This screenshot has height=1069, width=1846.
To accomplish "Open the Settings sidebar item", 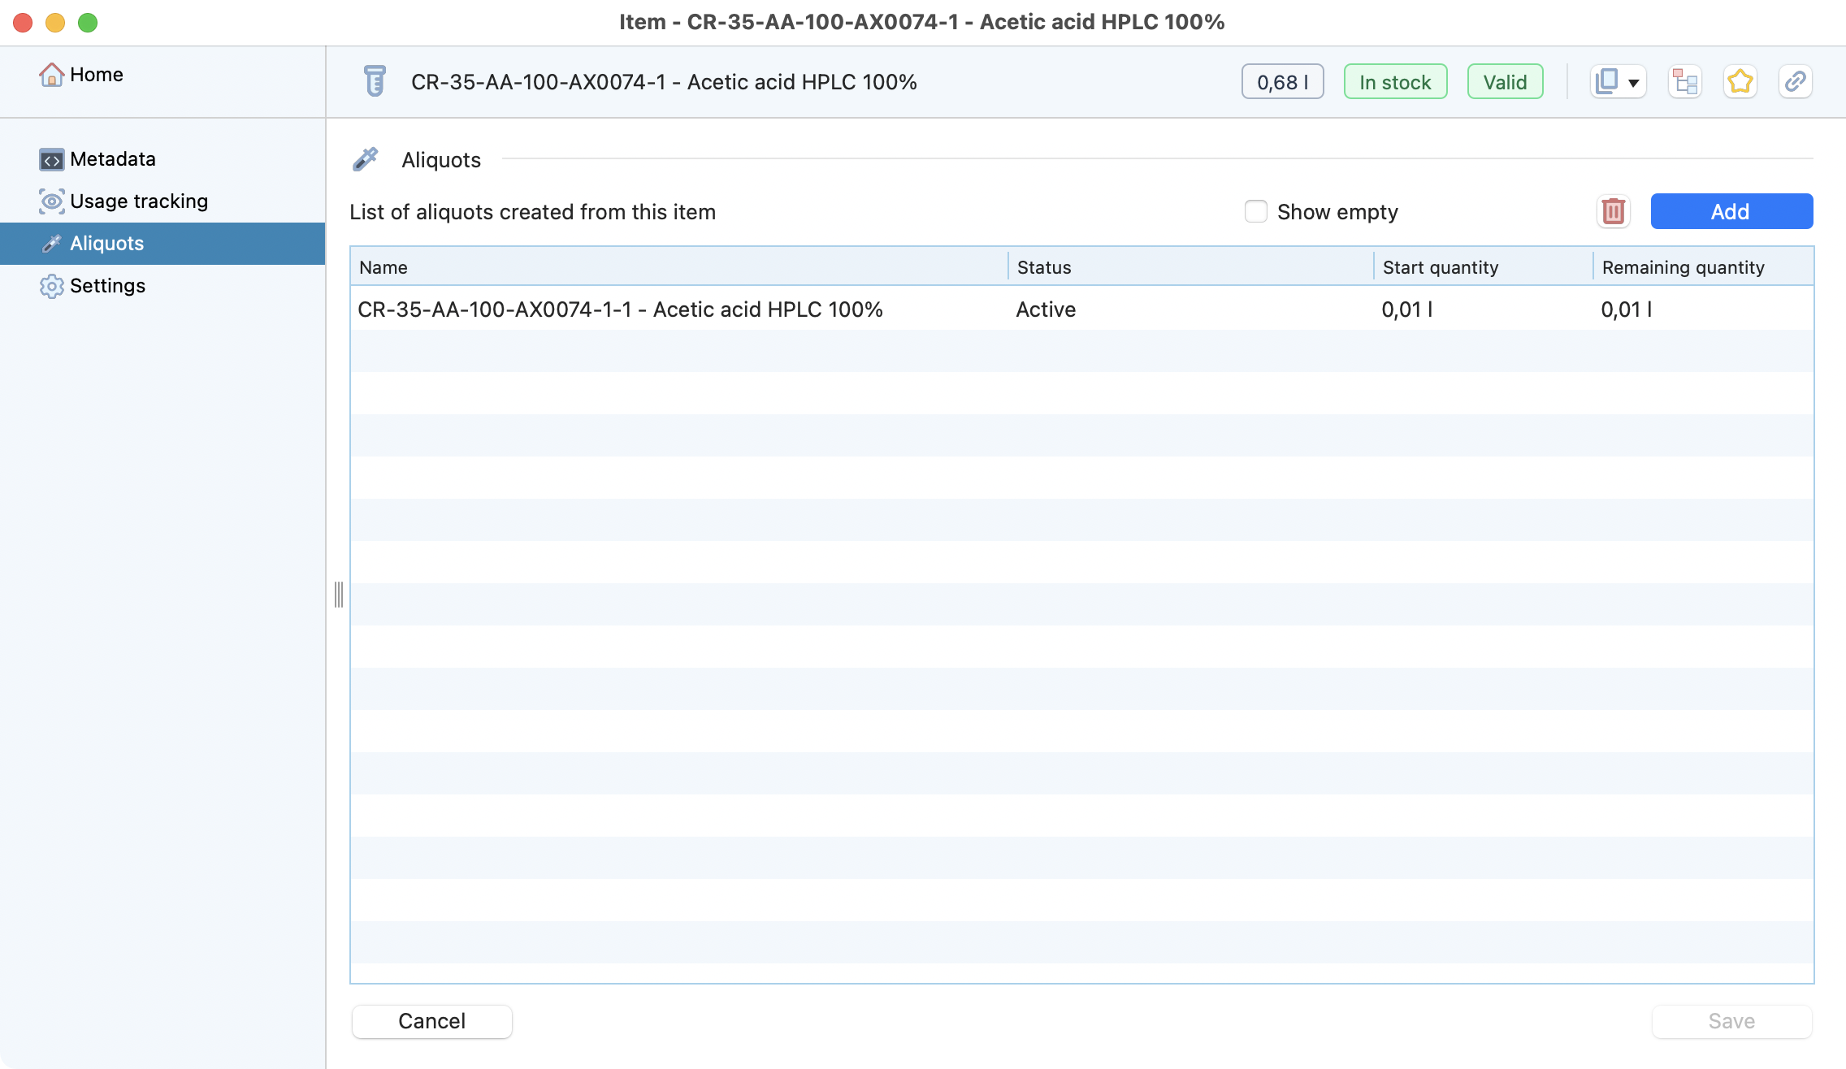I will point(107,286).
